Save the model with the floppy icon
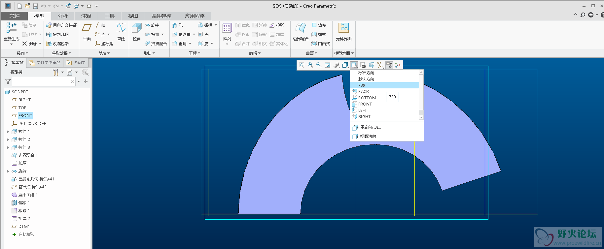 point(35,6)
